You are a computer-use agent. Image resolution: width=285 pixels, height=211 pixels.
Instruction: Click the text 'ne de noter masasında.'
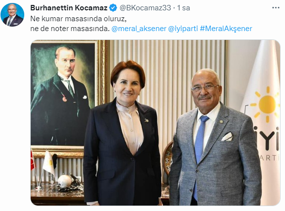coord(70,29)
